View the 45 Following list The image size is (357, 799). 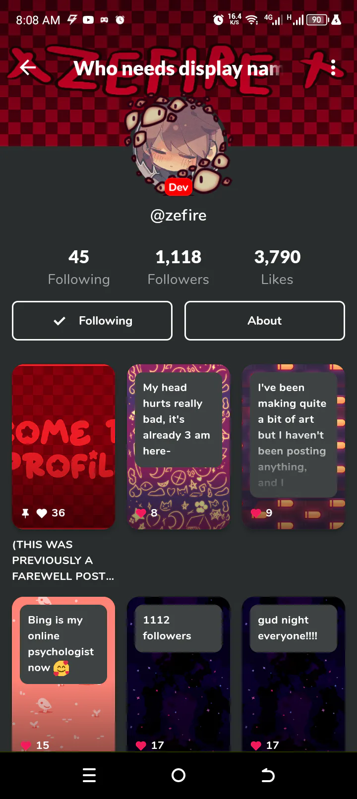[79, 267]
